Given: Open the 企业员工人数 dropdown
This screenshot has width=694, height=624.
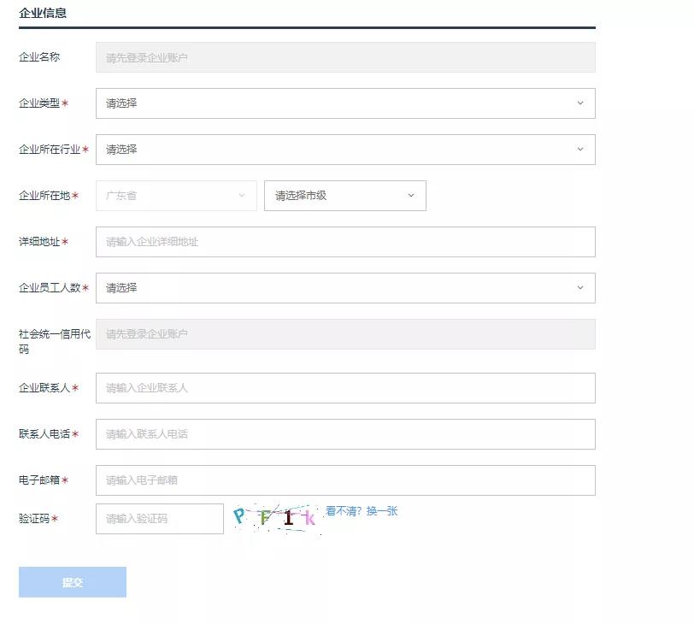Looking at the screenshot, I should click(x=345, y=288).
